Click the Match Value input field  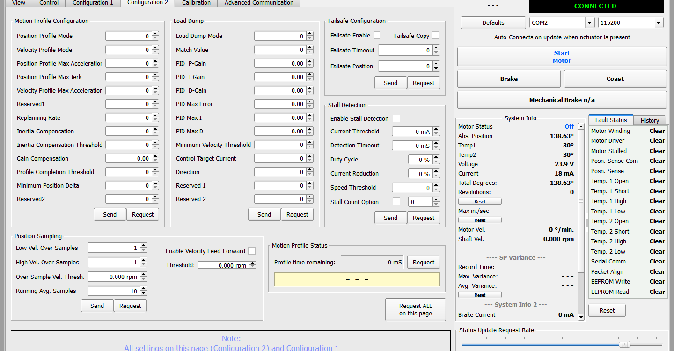[280, 50]
